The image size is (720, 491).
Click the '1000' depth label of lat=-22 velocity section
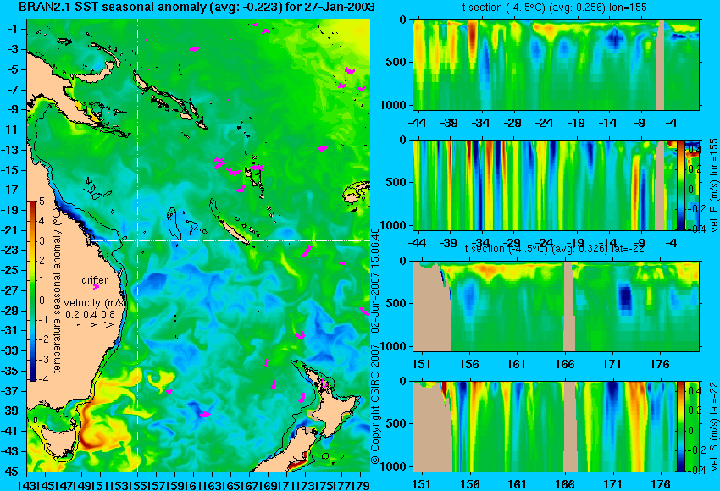coord(393,466)
